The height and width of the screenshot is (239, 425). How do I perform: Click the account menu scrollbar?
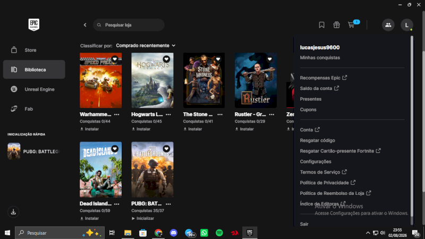coord(412,126)
